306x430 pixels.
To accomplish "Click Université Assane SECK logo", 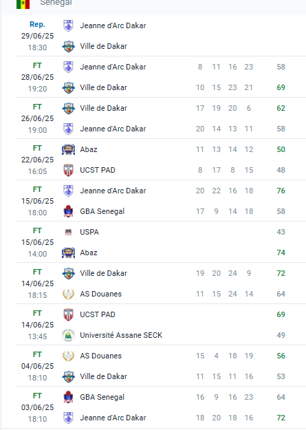I will tap(68, 335).
